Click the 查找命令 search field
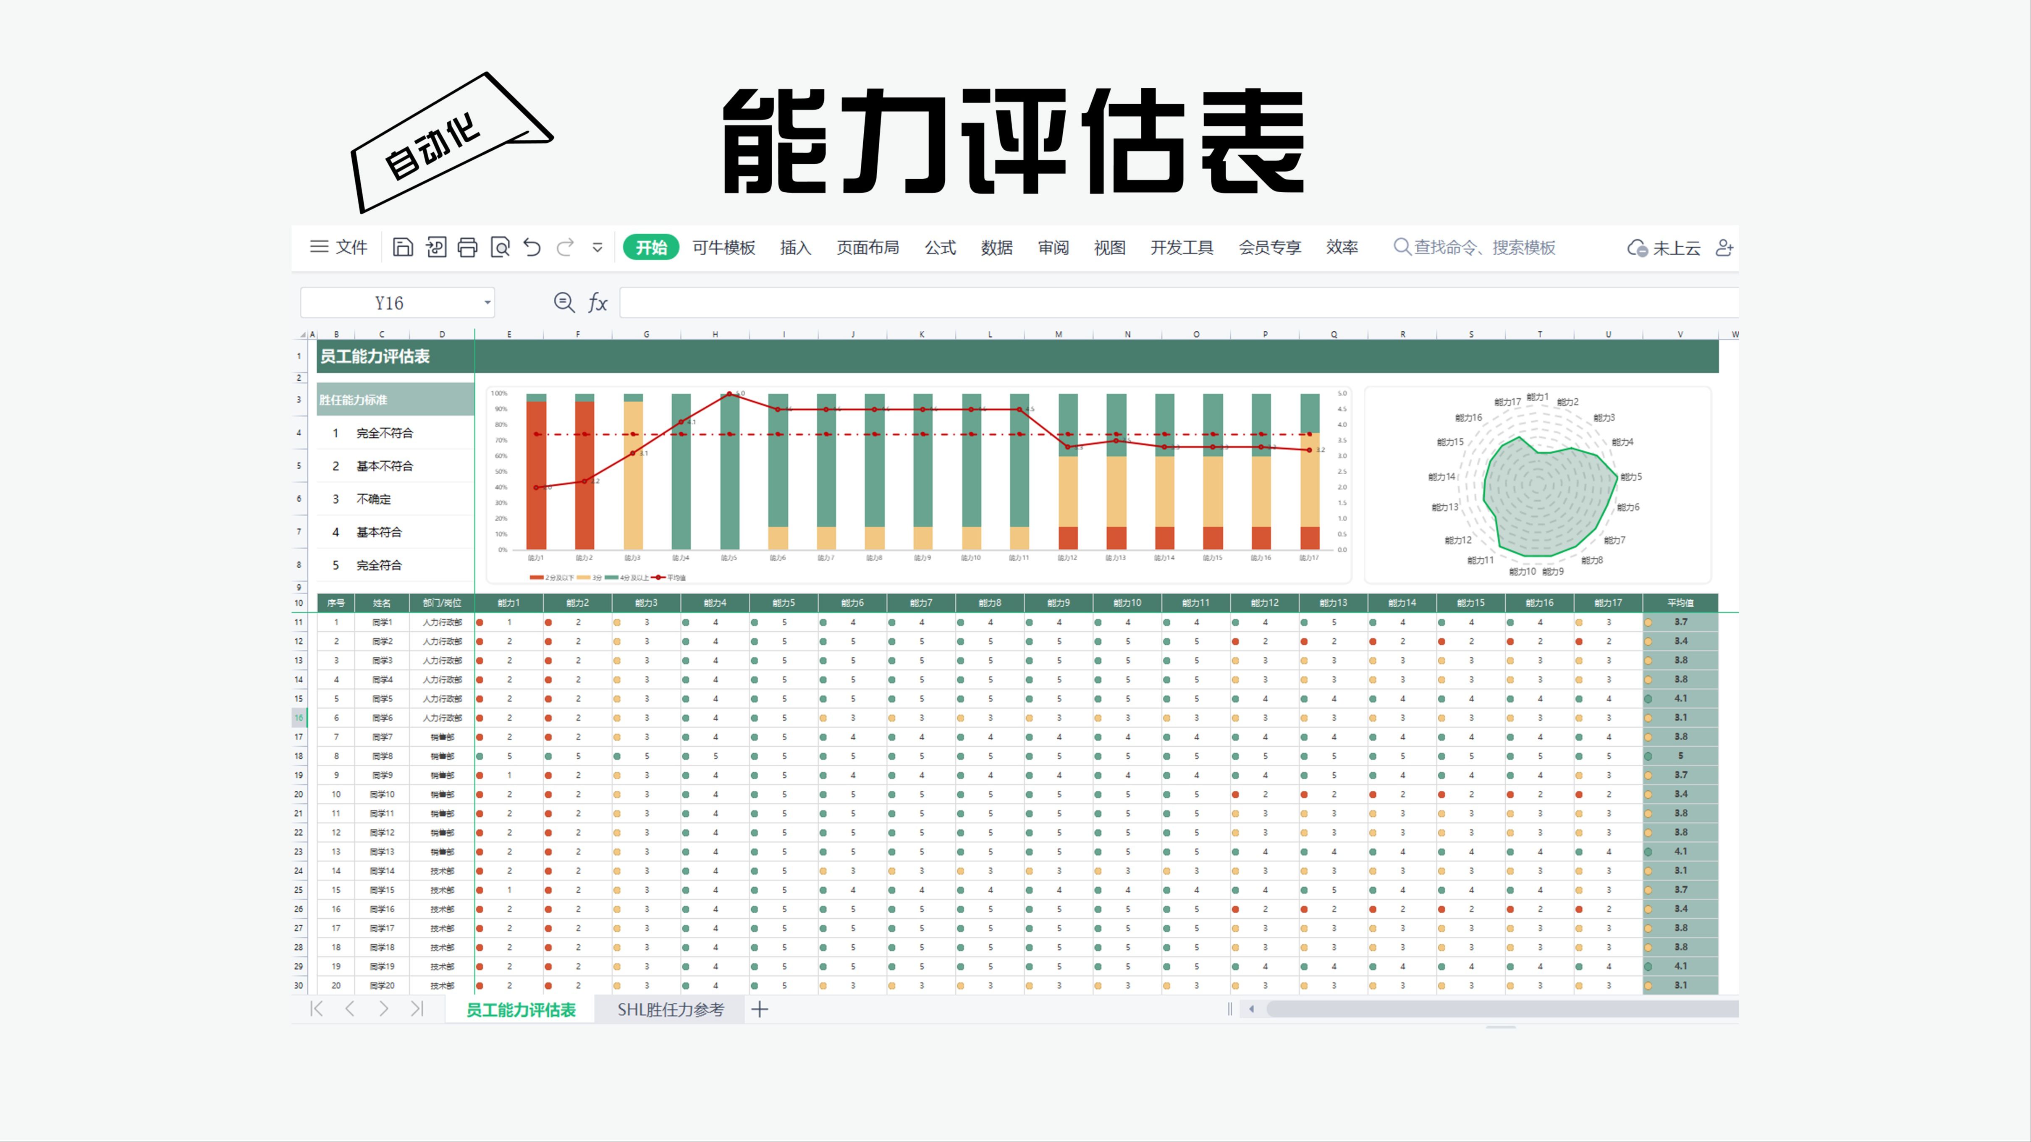The height and width of the screenshot is (1142, 2031). click(x=1482, y=248)
